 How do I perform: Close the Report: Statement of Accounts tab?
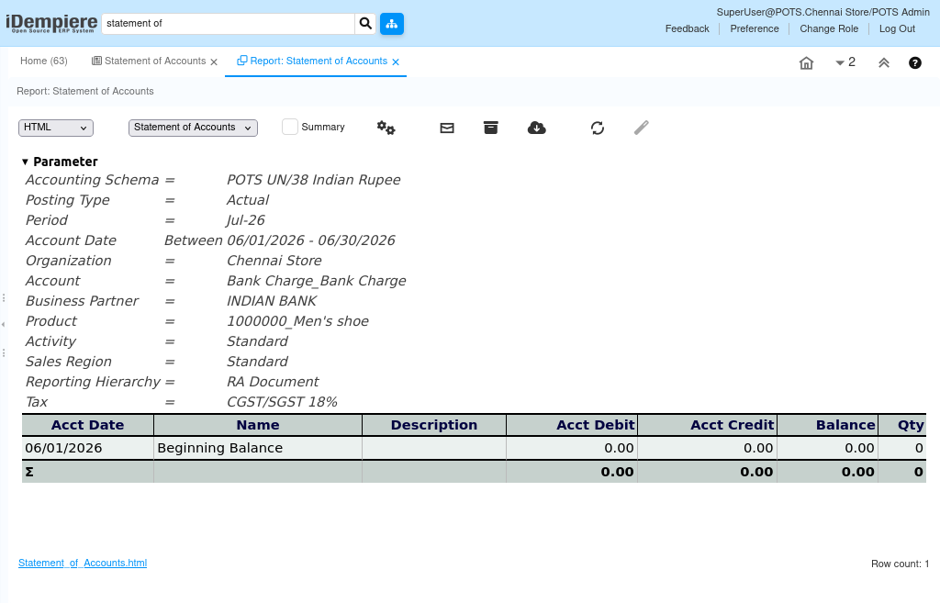pos(396,61)
